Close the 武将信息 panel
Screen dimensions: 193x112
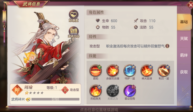tap(190, 5)
